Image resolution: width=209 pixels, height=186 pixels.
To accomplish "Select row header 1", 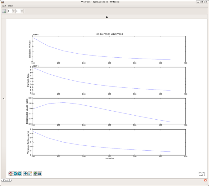I will click(x=4, y=99).
